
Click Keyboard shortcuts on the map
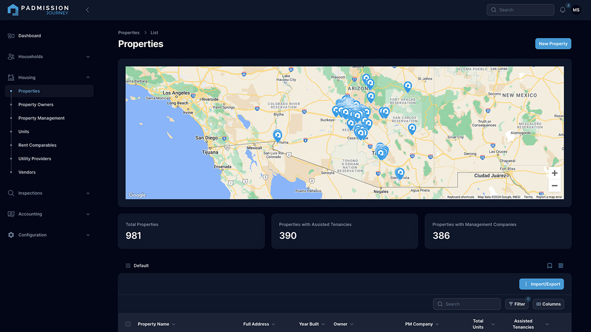point(460,197)
